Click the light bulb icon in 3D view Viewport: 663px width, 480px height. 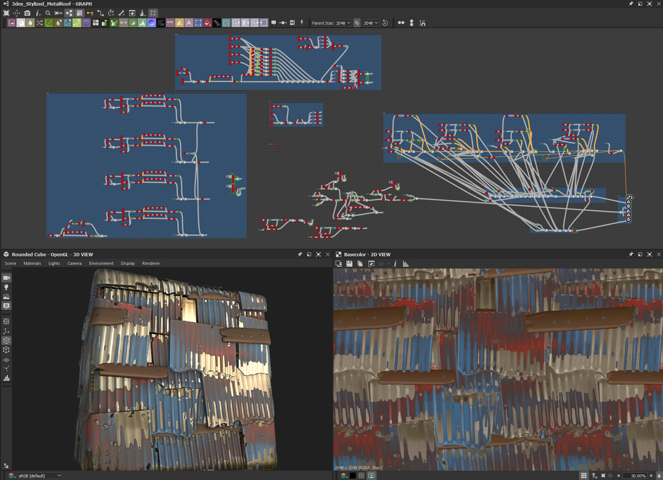click(x=6, y=287)
